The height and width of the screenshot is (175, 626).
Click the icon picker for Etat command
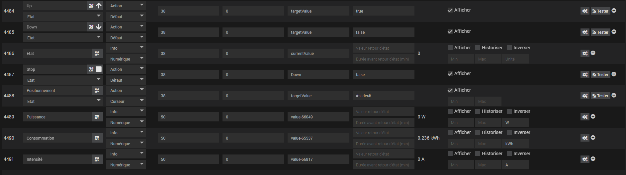(97, 54)
